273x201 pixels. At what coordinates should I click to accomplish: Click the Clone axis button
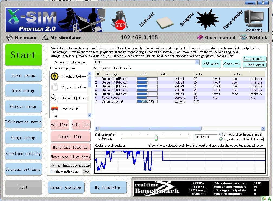[254, 65]
